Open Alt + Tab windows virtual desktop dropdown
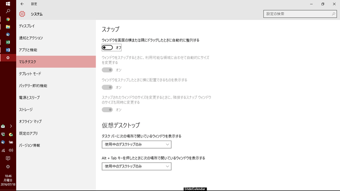 [x=136, y=166]
